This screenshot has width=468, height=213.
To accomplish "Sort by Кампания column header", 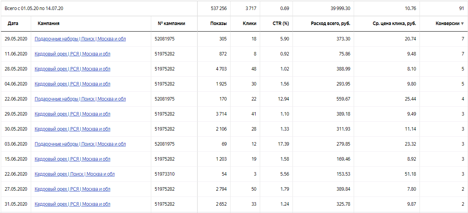I will 48,23.
